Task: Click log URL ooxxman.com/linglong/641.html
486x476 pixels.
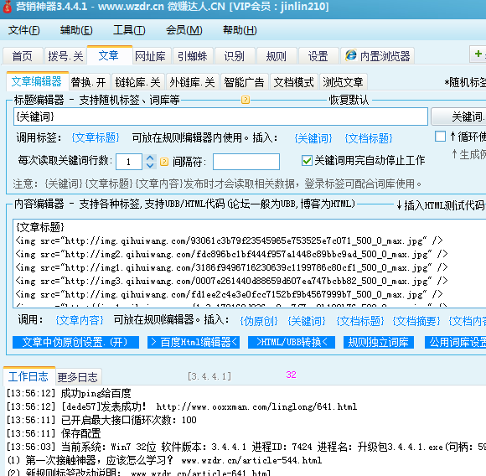Action: [x=256, y=406]
